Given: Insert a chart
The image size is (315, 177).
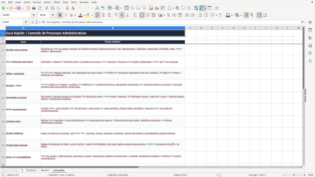Looking at the screenshot, I should (157, 8).
